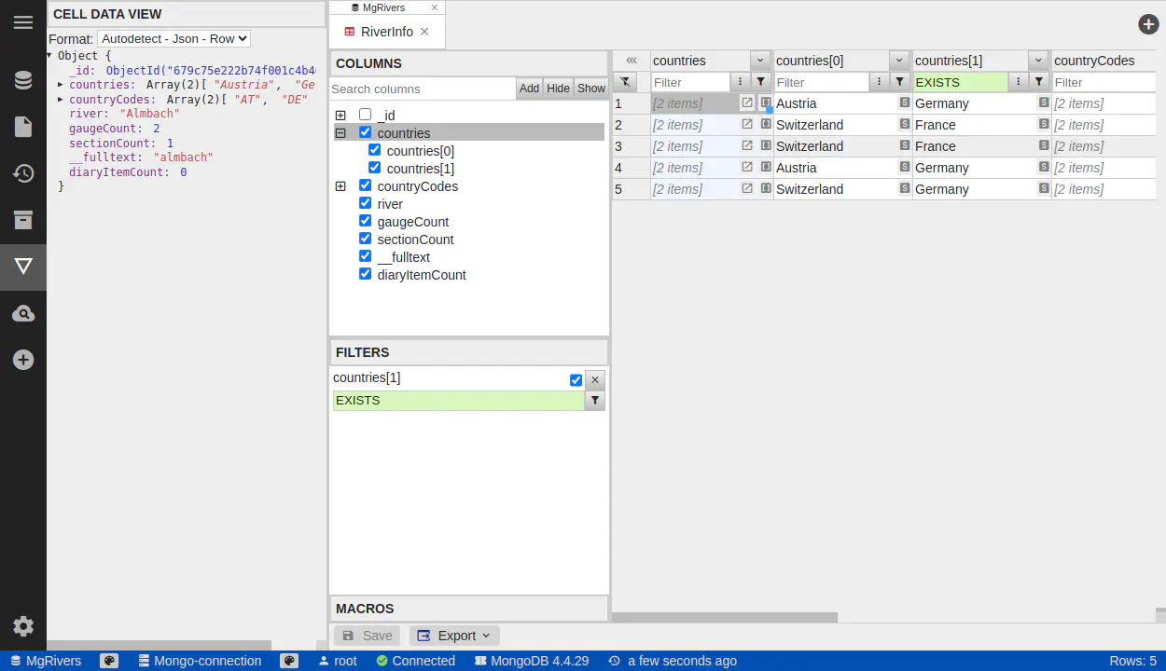
Task: Click the add new tab plus icon
Action: (1148, 24)
